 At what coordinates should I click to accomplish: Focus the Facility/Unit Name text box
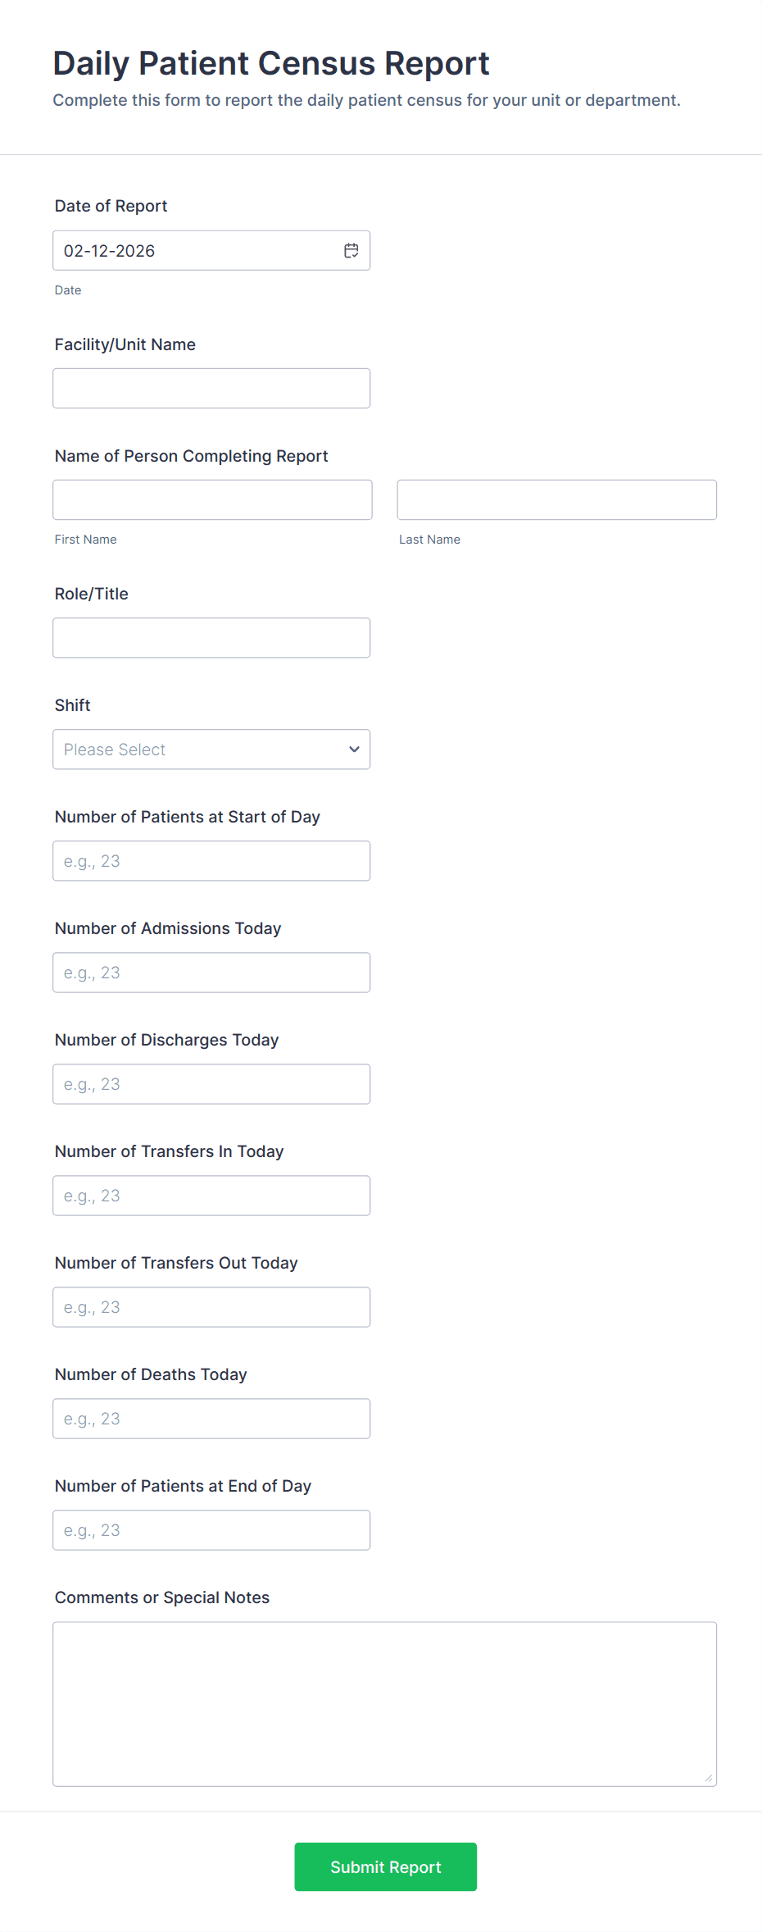point(211,389)
